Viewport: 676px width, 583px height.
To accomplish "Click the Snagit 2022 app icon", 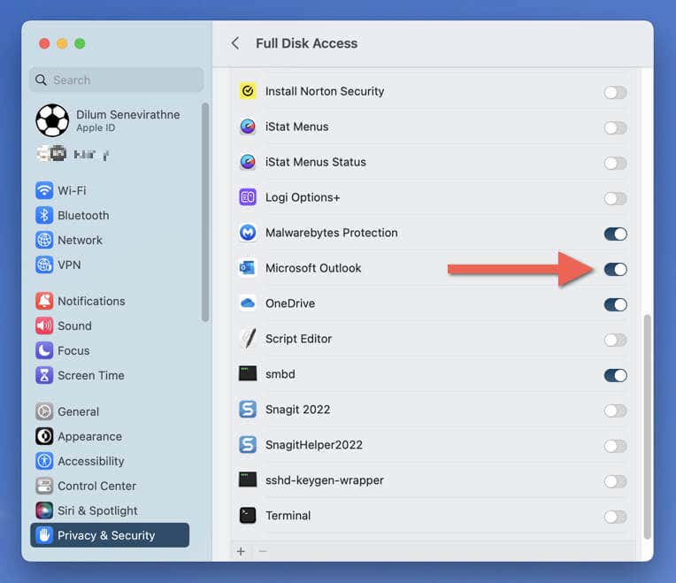I will 248,409.
